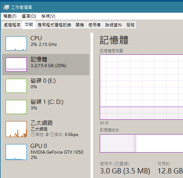The image size is (183, 178).
Task: Click the sidebar vertical scrollbar
Action: coord(92,105)
